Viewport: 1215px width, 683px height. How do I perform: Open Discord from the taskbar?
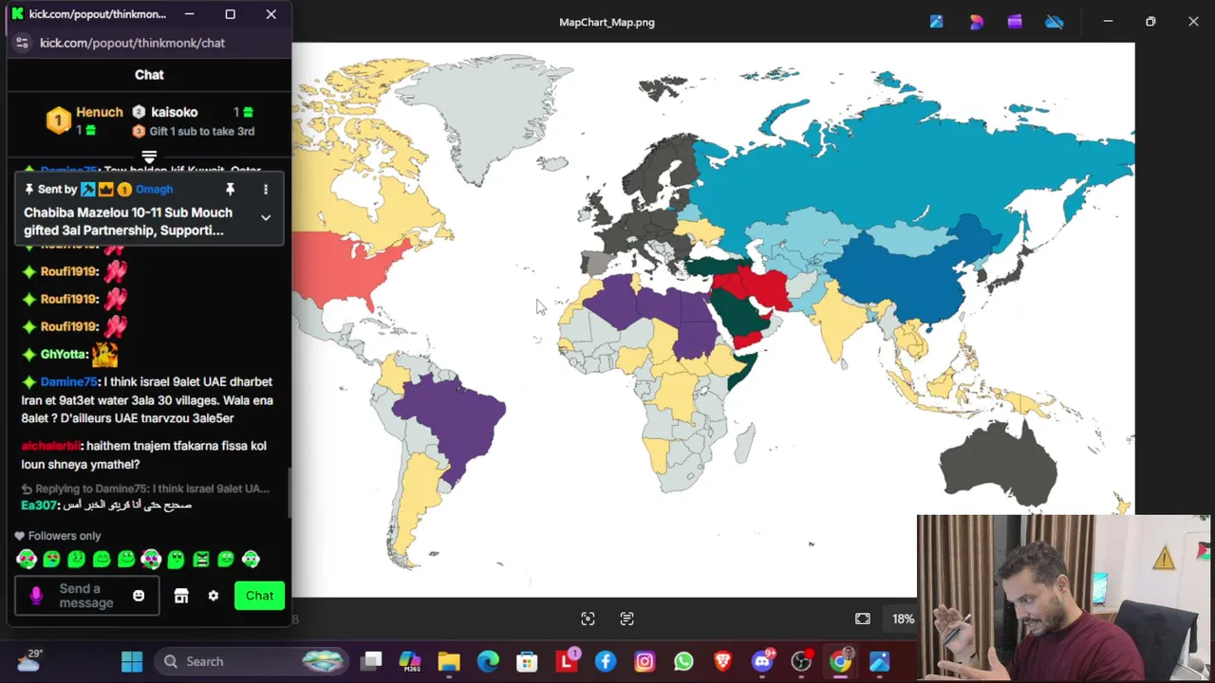coord(762,661)
